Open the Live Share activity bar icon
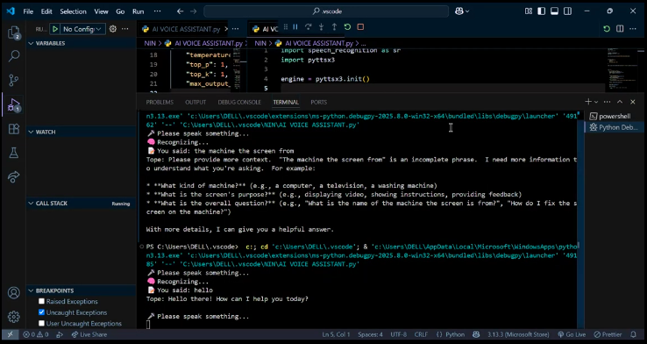 [x=14, y=177]
